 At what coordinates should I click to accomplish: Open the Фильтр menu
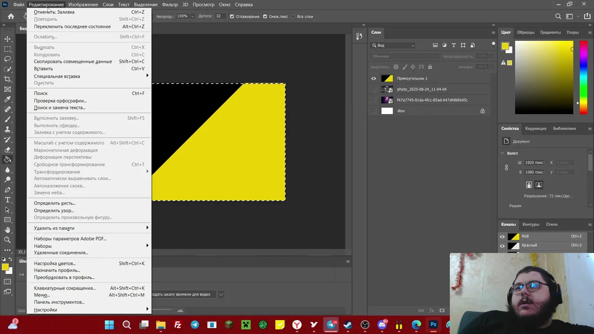pyautogui.click(x=170, y=5)
